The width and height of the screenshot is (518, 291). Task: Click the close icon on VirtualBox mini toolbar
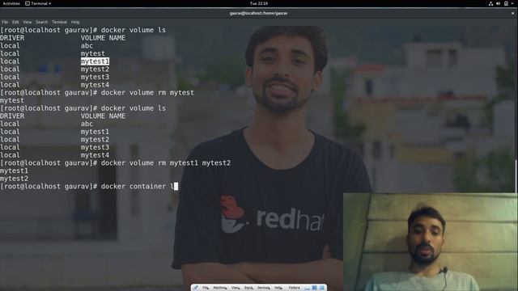click(x=322, y=288)
